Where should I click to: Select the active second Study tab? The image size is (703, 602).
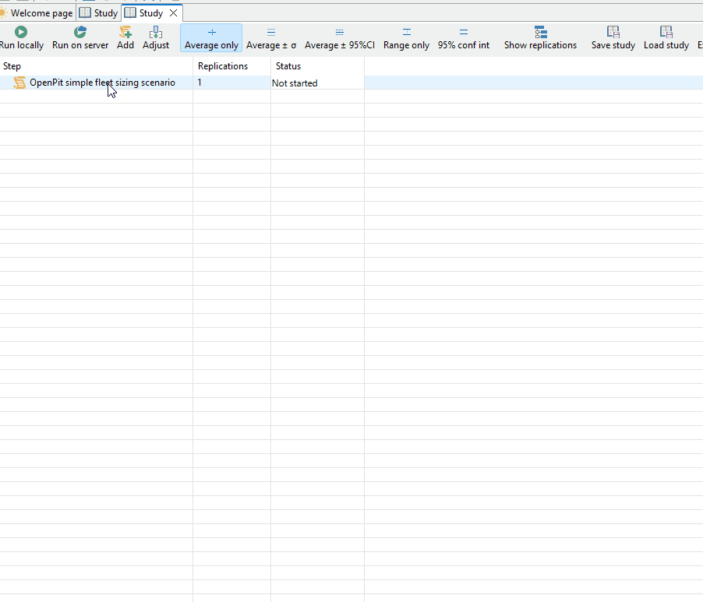point(150,13)
